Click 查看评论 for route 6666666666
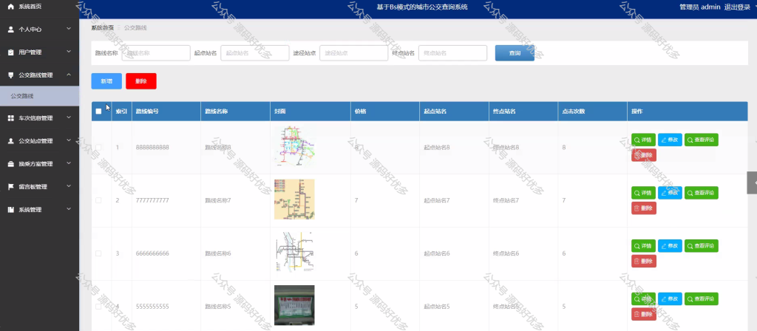 tap(702, 246)
